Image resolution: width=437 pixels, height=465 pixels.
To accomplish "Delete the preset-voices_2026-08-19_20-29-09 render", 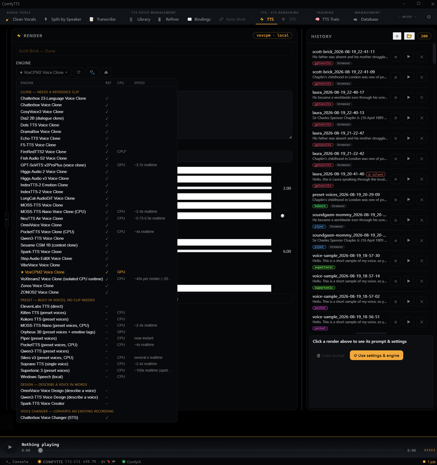I will (422, 200).
